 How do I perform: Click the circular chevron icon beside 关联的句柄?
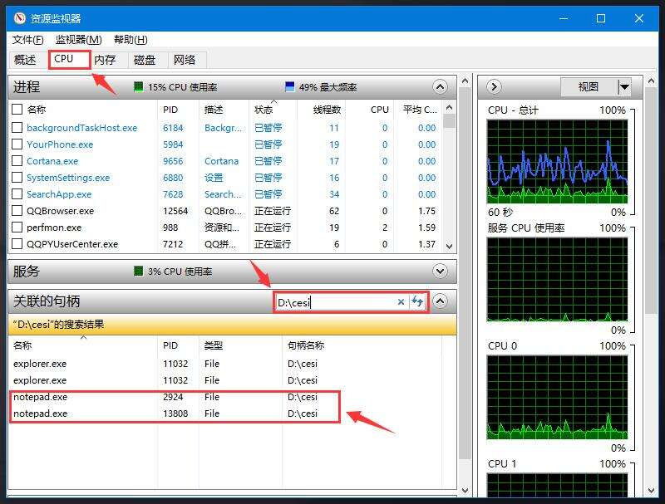(x=441, y=302)
